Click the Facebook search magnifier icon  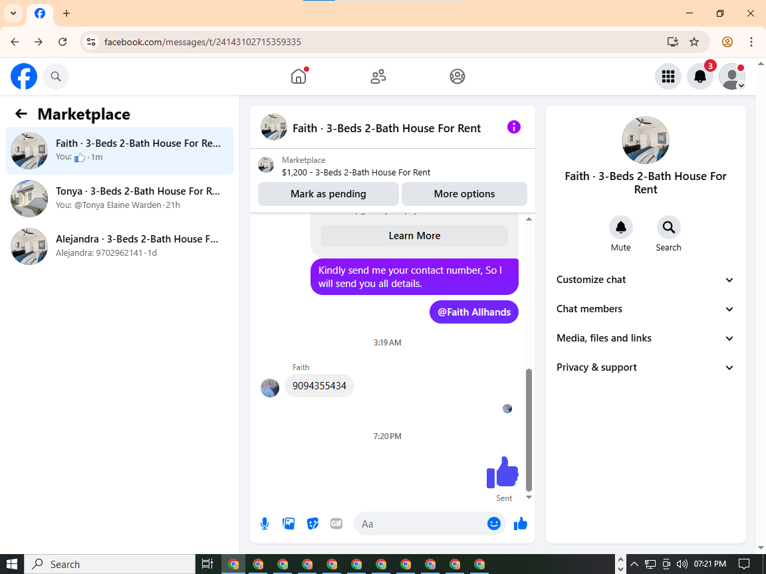pyautogui.click(x=56, y=76)
